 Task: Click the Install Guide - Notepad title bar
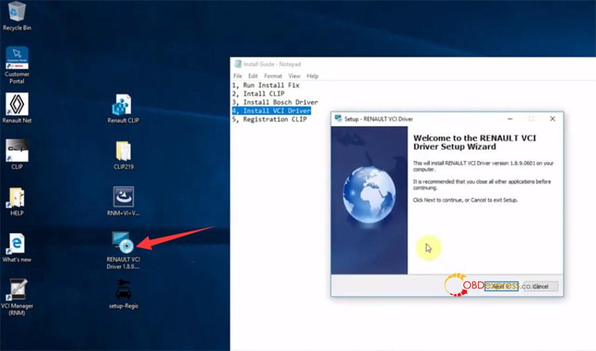pyautogui.click(x=413, y=64)
